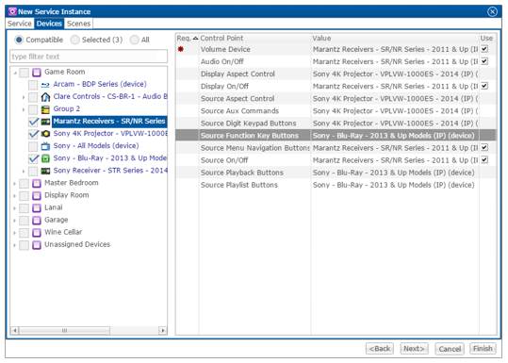Screen dimensions: 508x363
Task: Click the Garage area icon
Action: pos(37,221)
